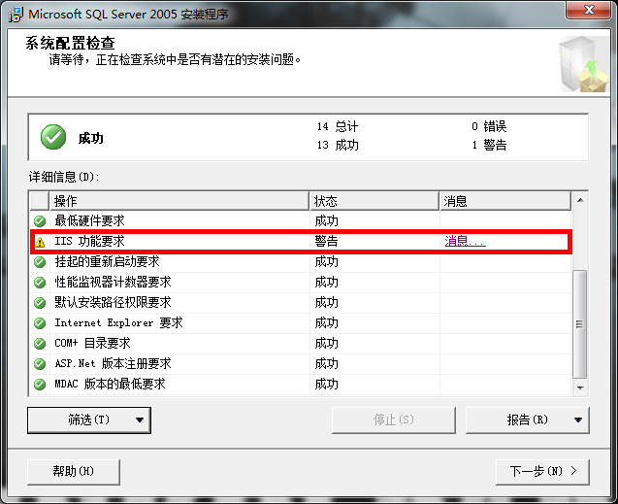This screenshot has height=504, width=618.
Task: Select the 性能监视器计数器要求 row
Action: (x=301, y=283)
